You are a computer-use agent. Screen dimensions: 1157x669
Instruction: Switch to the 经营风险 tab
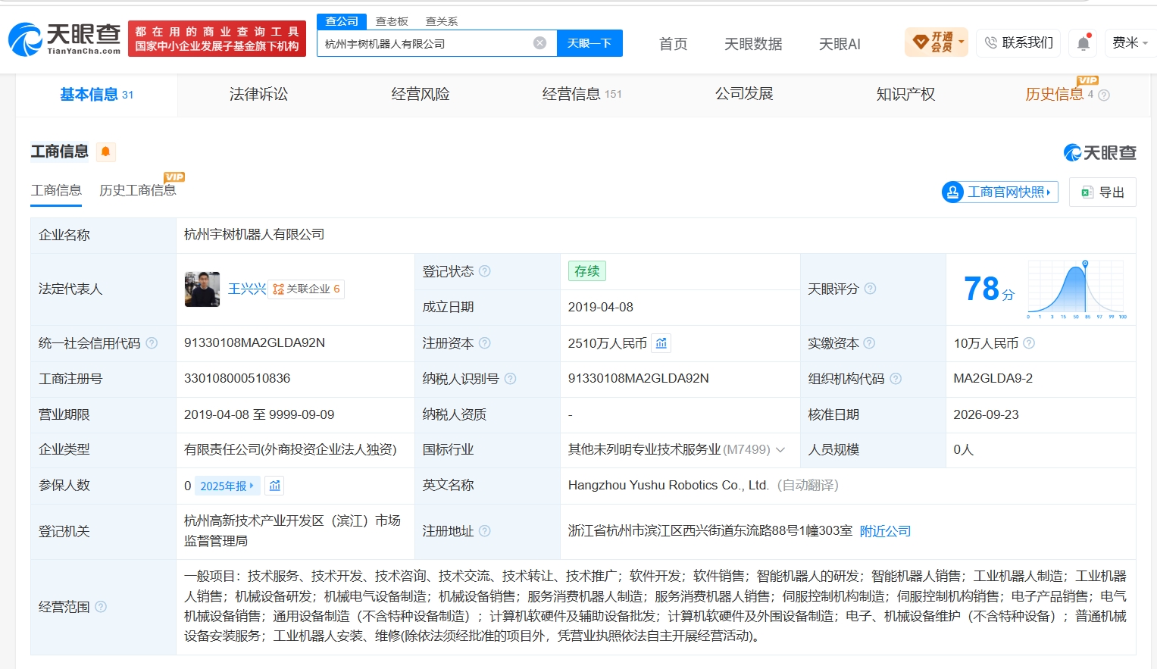click(421, 94)
